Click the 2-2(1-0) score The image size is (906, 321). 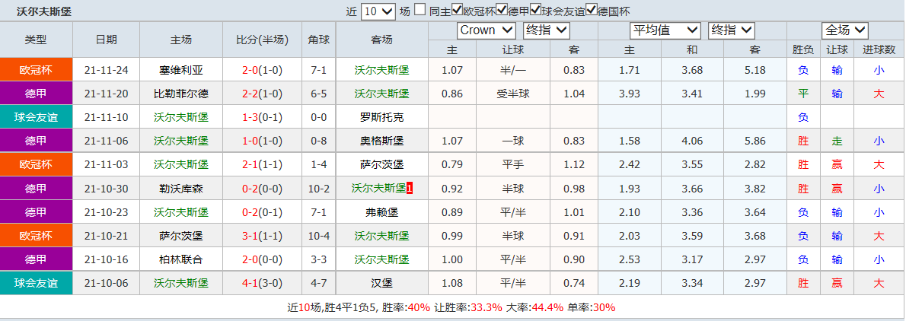pos(263,94)
